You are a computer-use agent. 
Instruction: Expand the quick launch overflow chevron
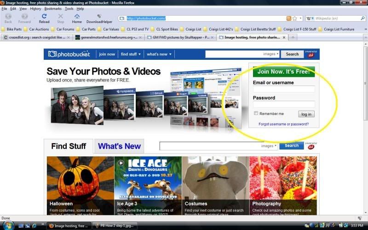42,224
